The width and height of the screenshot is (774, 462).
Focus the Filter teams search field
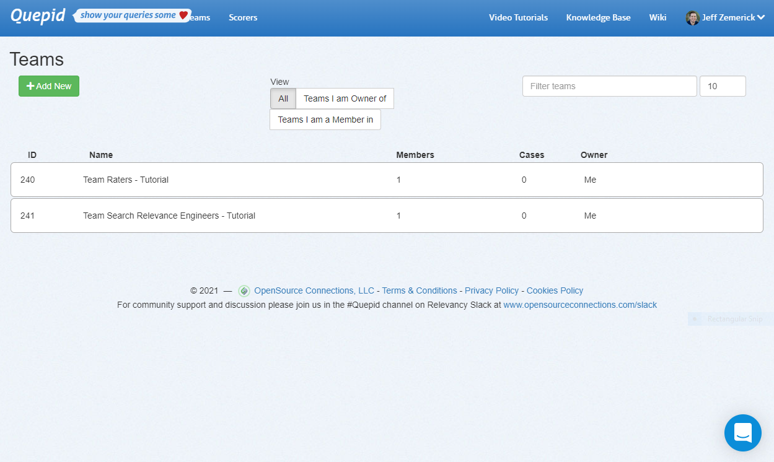click(x=610, y=86)
